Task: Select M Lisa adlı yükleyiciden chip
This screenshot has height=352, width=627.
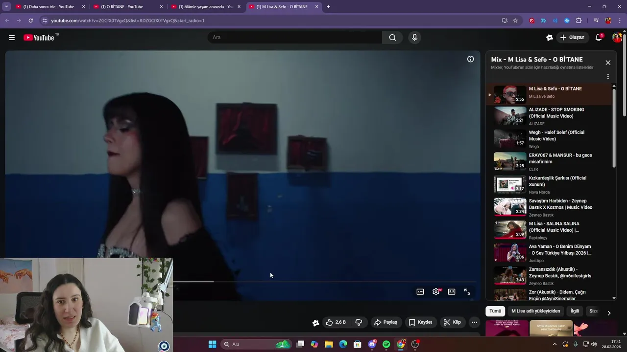Action: click(535, 311)
